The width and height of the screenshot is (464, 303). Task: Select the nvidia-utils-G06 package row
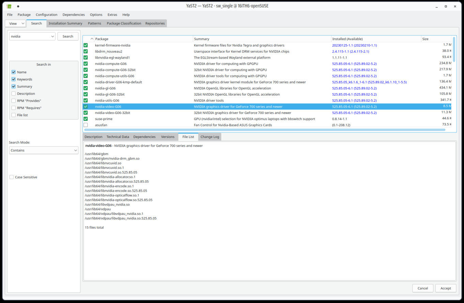pos(267,100)
